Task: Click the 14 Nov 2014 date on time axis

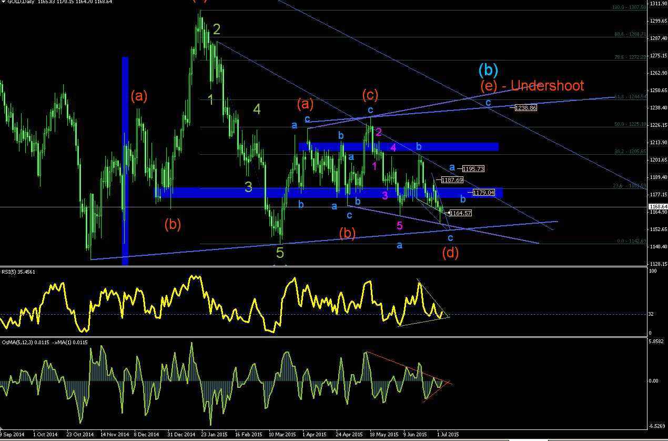Action: [x=115, y=434]
